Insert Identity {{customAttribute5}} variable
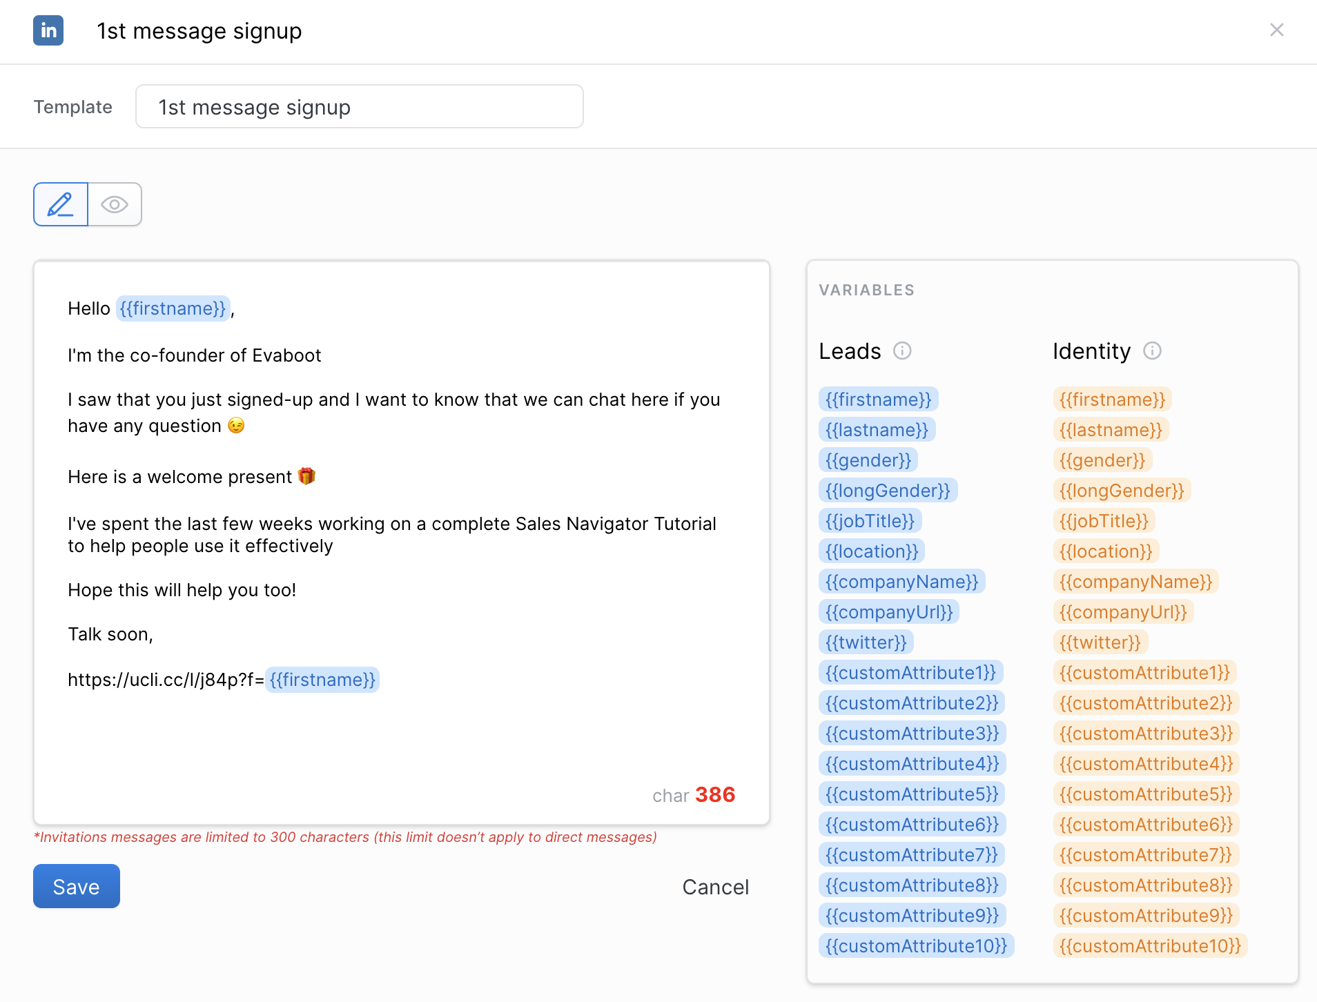Viewport: 1317px width, 1002px height. (1147, 794)
